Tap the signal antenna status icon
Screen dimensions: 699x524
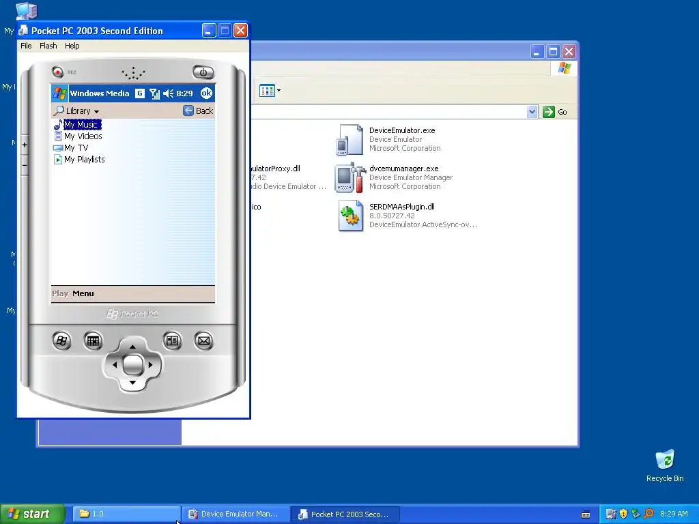(x=154, y=93)
